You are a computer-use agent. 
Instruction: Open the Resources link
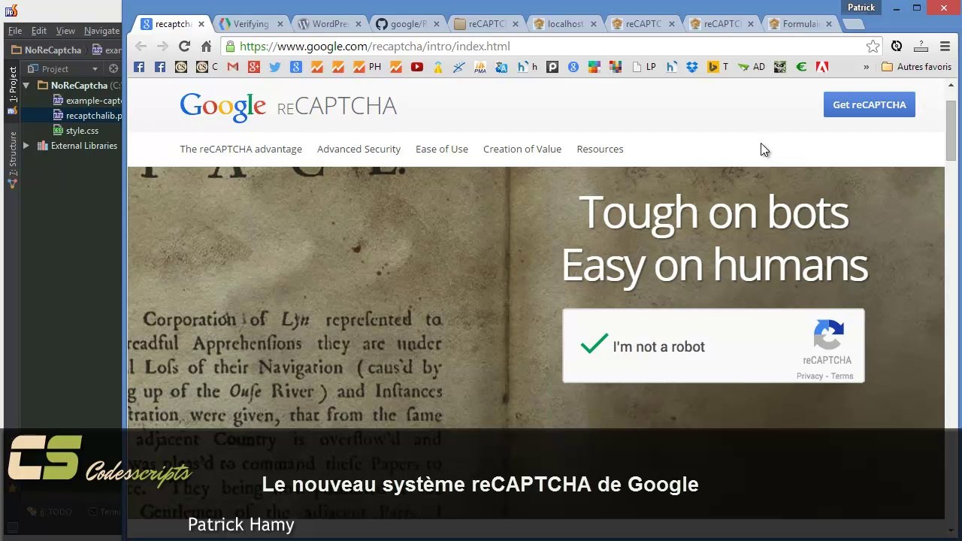[x=600, y=149]
